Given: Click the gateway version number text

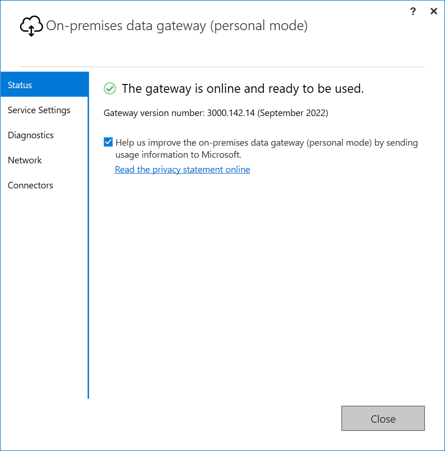Looking at the screenshot, I should click(x=216, y=113).
